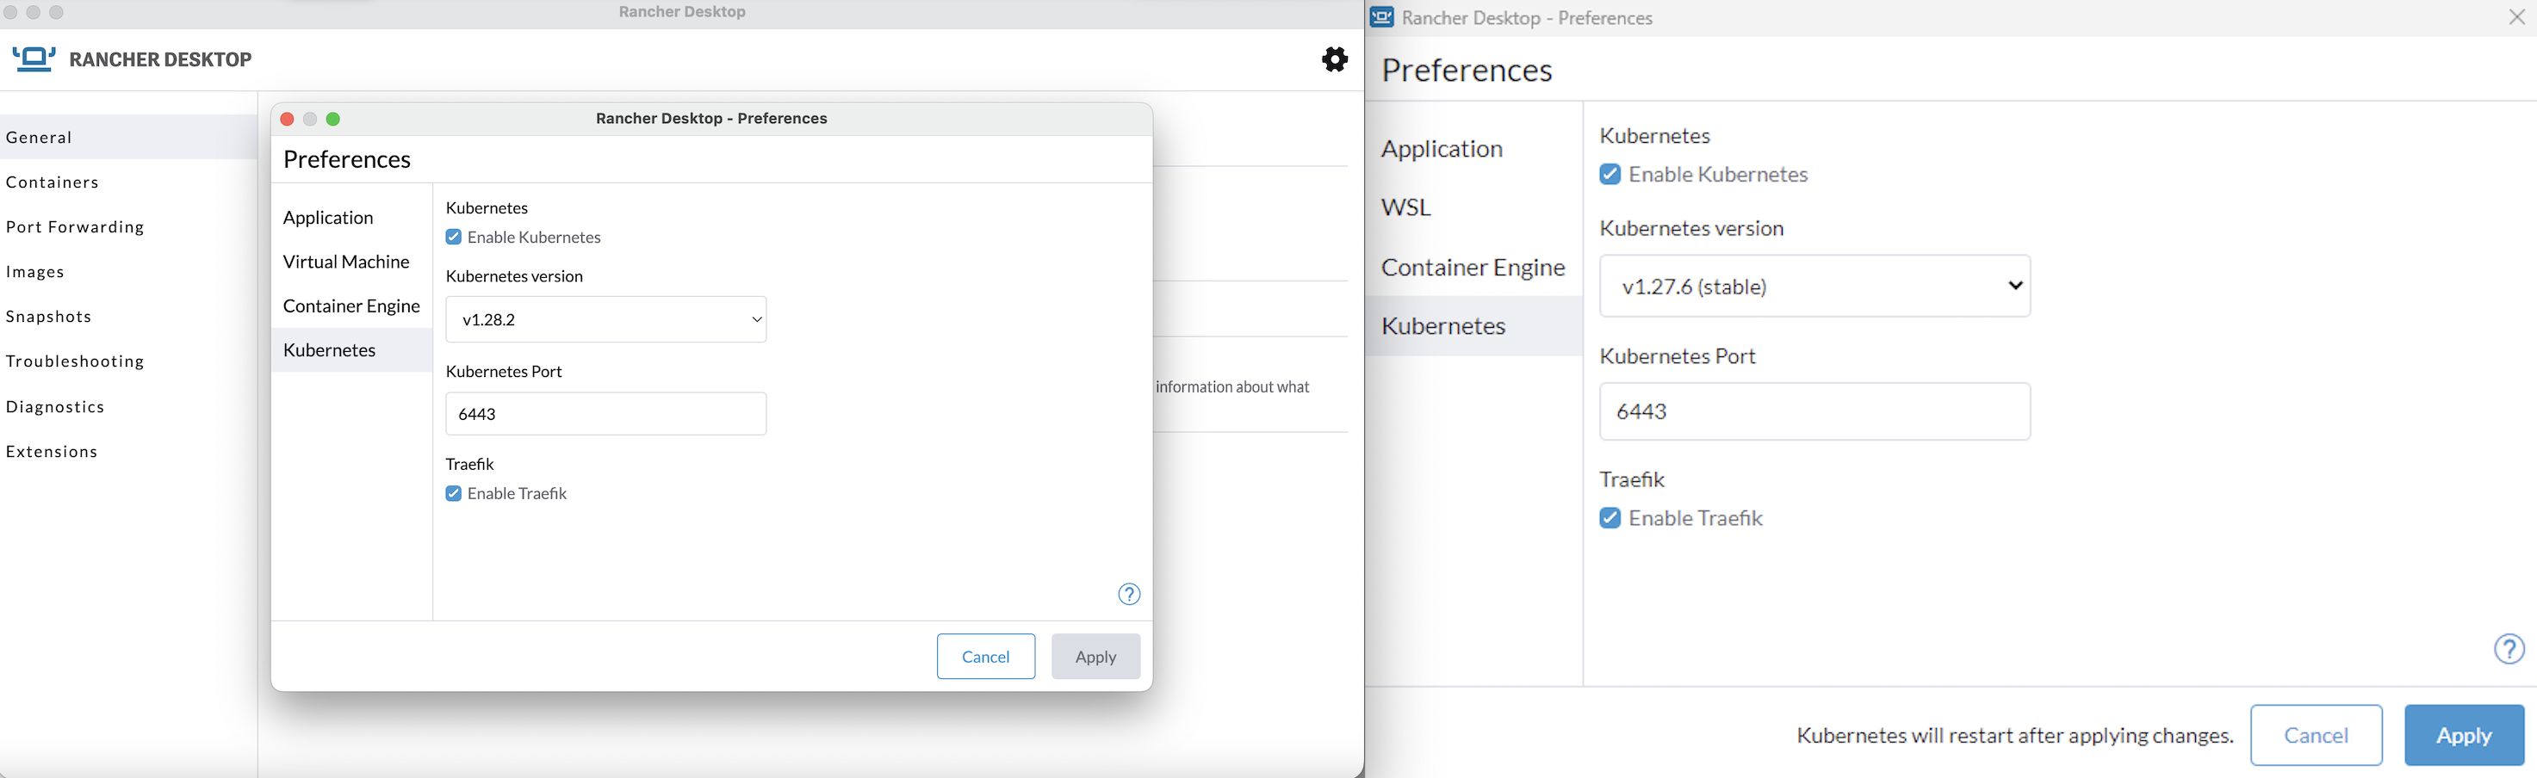Click the Rancher Desktop logo in main window
The width and height of the screenshot is (2537, 778).
131,59
